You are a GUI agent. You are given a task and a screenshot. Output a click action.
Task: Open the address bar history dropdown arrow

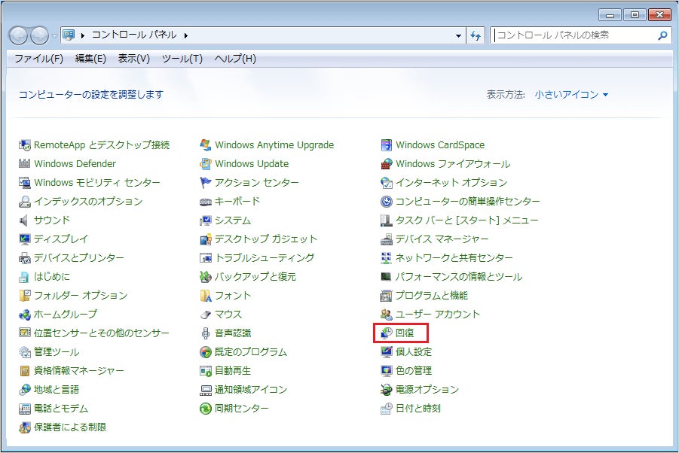459,35
